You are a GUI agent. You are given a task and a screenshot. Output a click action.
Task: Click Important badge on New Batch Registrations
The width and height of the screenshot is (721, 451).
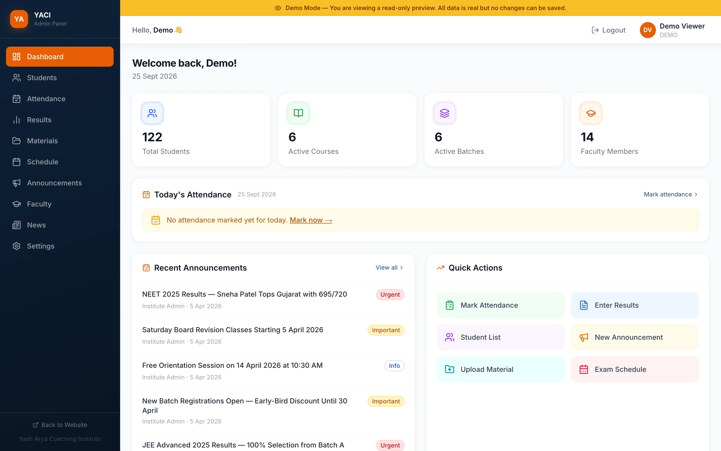click(386, 401)
